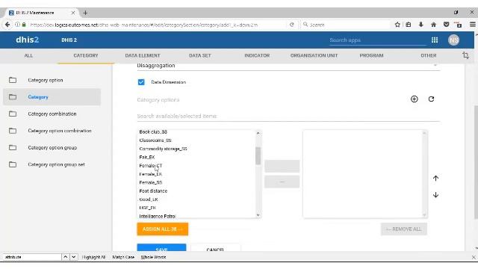Click the available options list scrollbar thumb
This screenshot has height=269, width=478.
(258, 156)
